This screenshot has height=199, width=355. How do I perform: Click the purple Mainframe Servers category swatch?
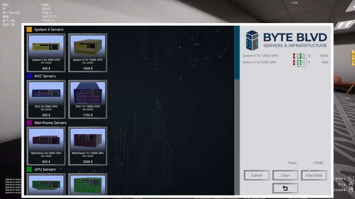pyautogui.click(x=29, y=123)
